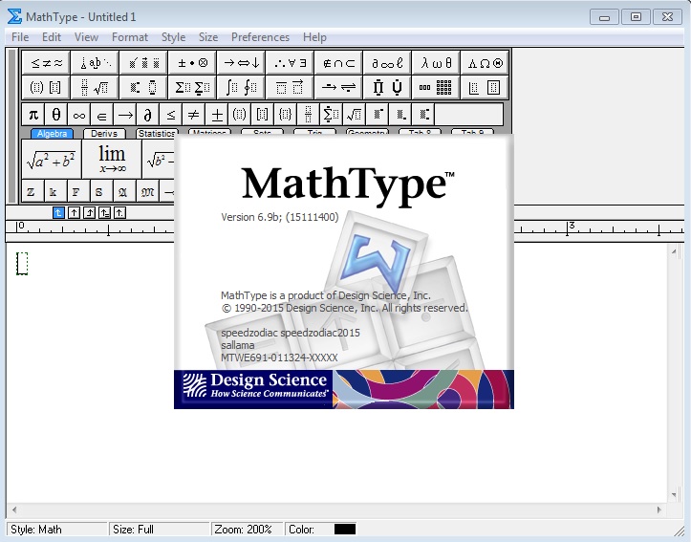Select the decimal tab stop button

point(119,213)
